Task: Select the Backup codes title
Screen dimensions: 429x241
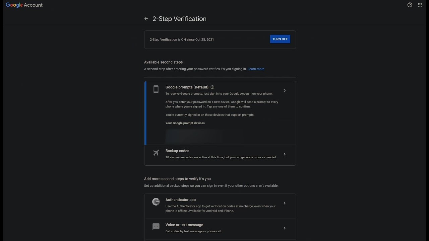Action: click(x=177, y=151)
